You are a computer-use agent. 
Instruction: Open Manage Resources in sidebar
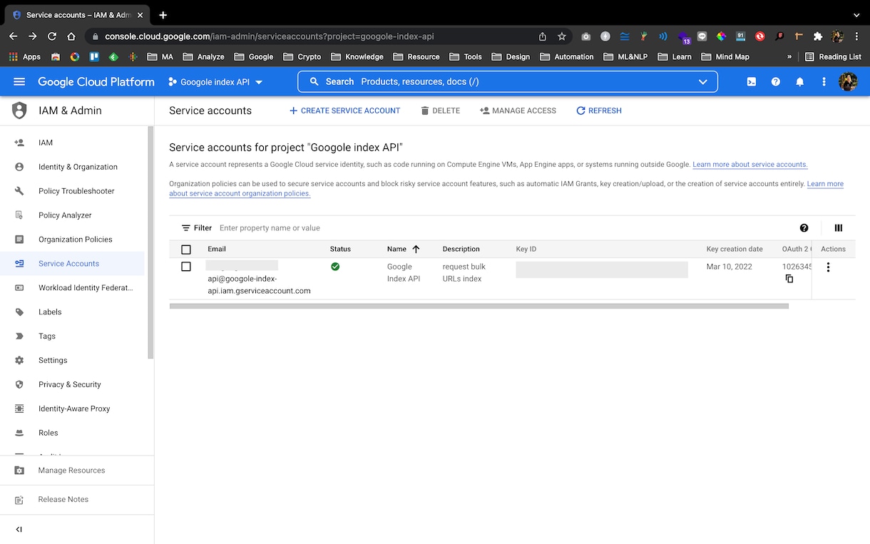77,471
